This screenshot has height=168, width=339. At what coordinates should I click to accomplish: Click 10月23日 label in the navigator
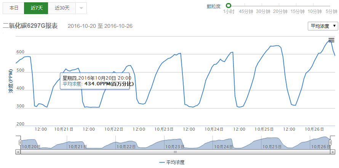(x=173, y=147)
